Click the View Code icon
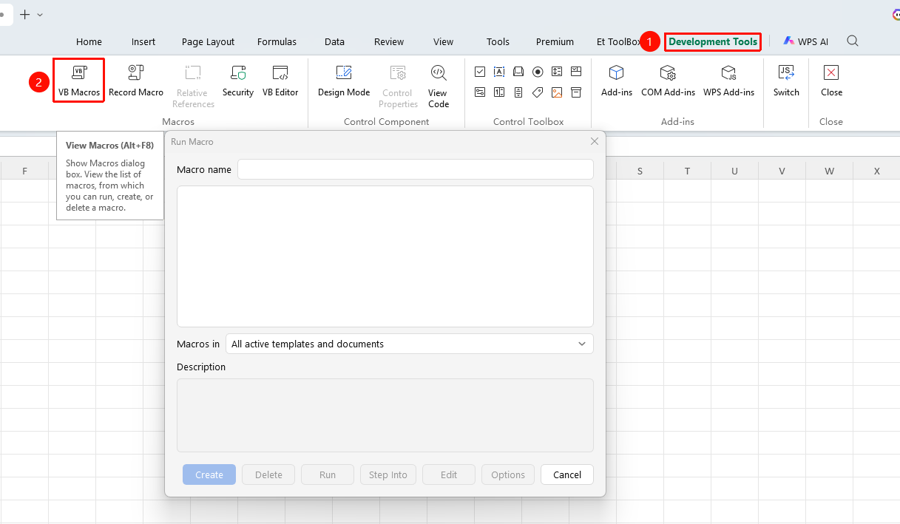The height and width of the screenshot is (524, 900). (439, 72)
